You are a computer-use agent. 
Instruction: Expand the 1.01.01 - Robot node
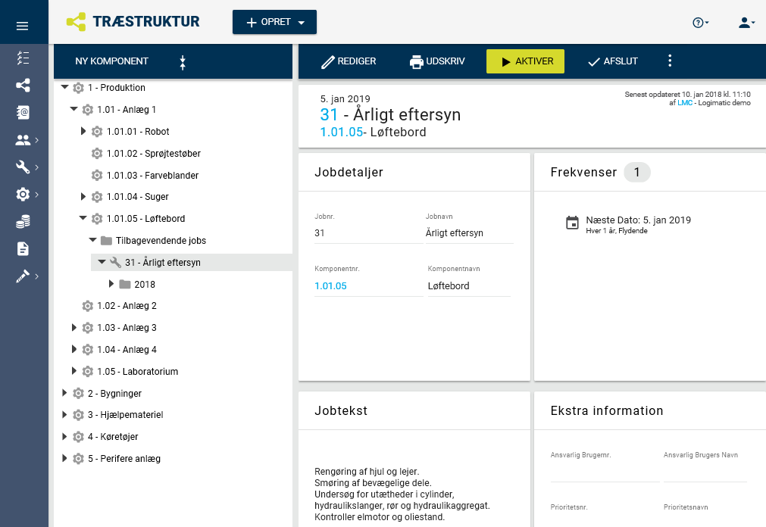click(83, 131)
